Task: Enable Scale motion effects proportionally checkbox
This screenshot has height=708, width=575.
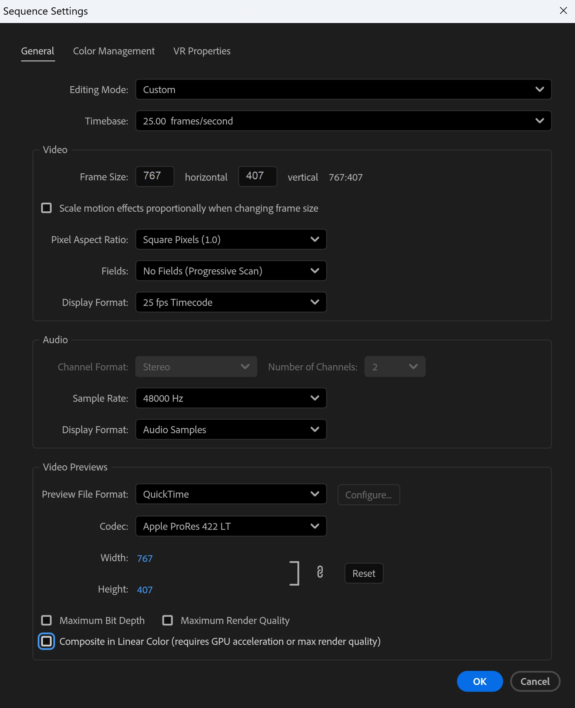Action: click(x=46, y=208)
